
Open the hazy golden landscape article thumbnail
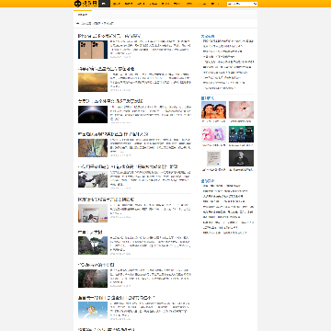pos(93,82)
